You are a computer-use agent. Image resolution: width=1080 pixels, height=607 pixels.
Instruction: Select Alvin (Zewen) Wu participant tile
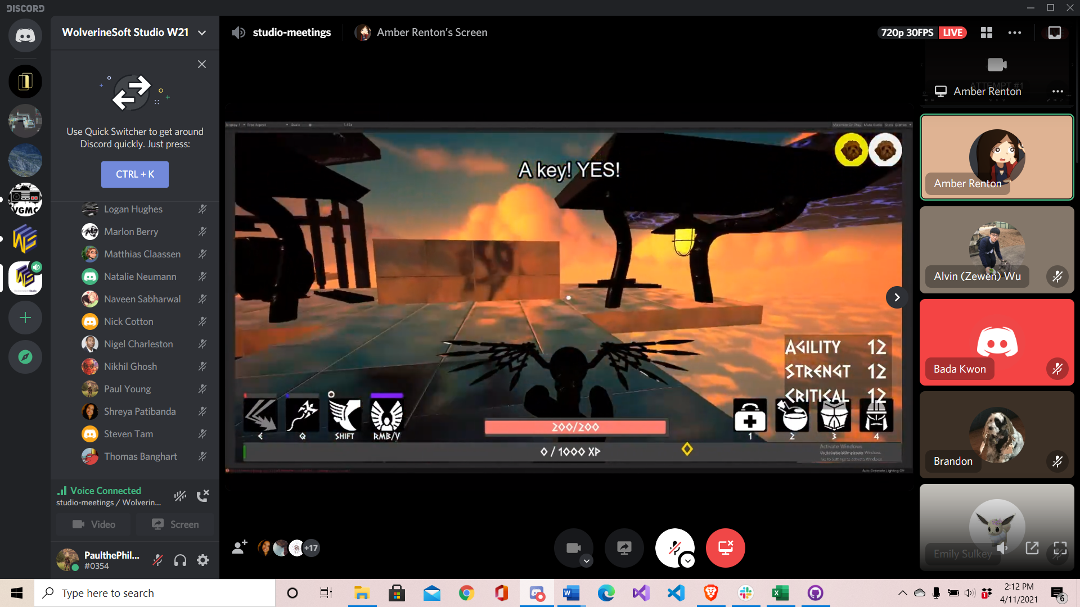point(997,250)
